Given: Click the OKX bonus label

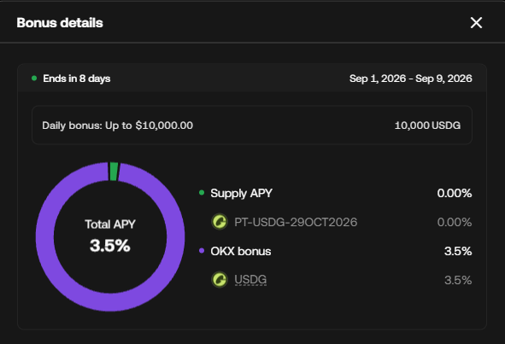Looking at the screenshot, I should tap(241, 251).
